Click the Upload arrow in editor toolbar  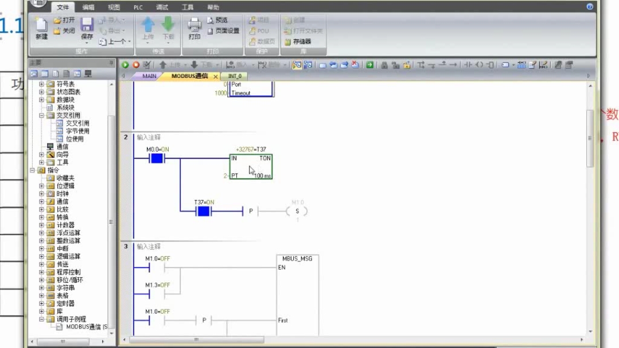(x=163, y=65)
